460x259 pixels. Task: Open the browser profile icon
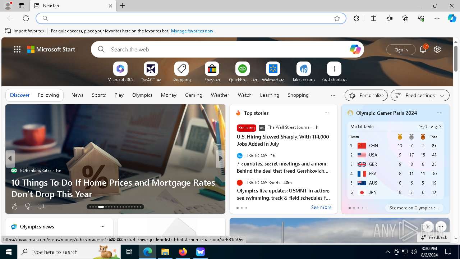coord(8,6)
